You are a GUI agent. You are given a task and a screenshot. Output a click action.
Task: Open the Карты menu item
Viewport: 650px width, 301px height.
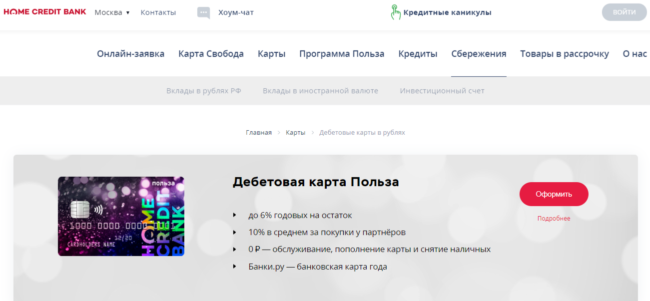point(271,54)
